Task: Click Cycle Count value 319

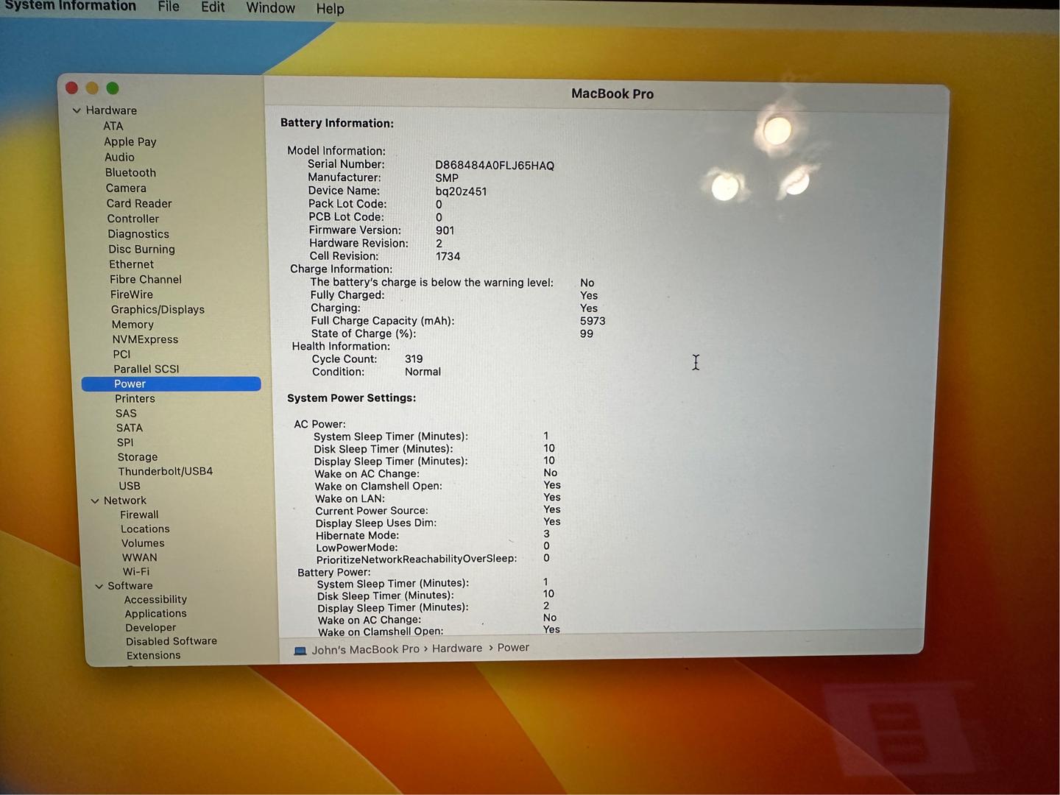Action: [x=414, y=359]
